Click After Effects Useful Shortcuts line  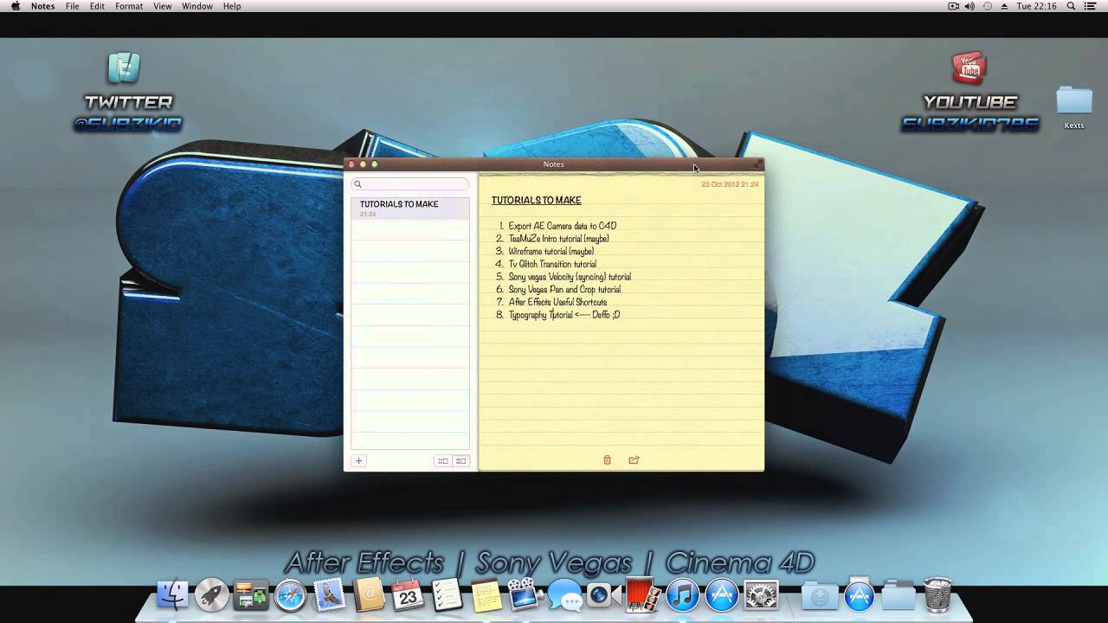pyautogui.click(x=557, y=302)
